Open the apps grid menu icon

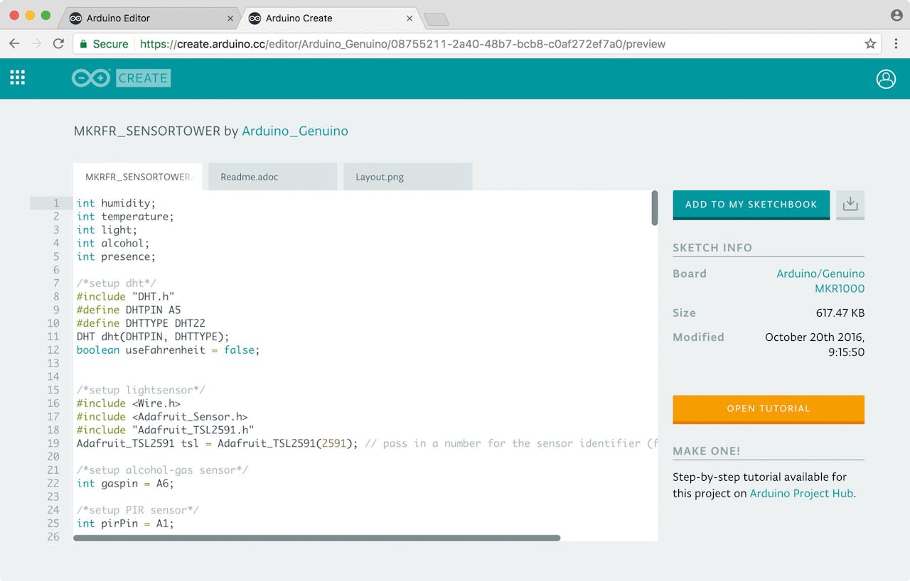(17, 78)
